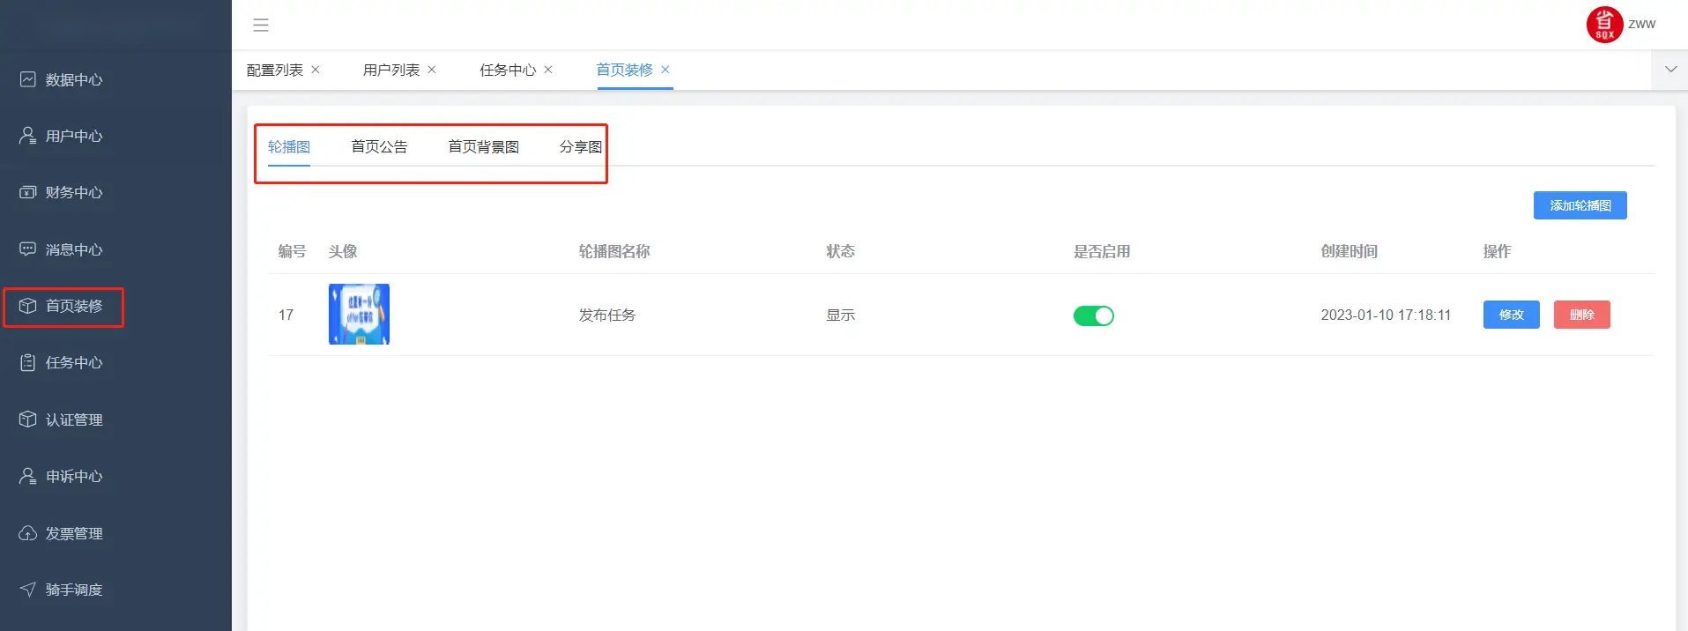This screenshot has height=631, width=1688.
Task: Click the 数据中心 chart icon in sidebar
Action: point(28,79)
